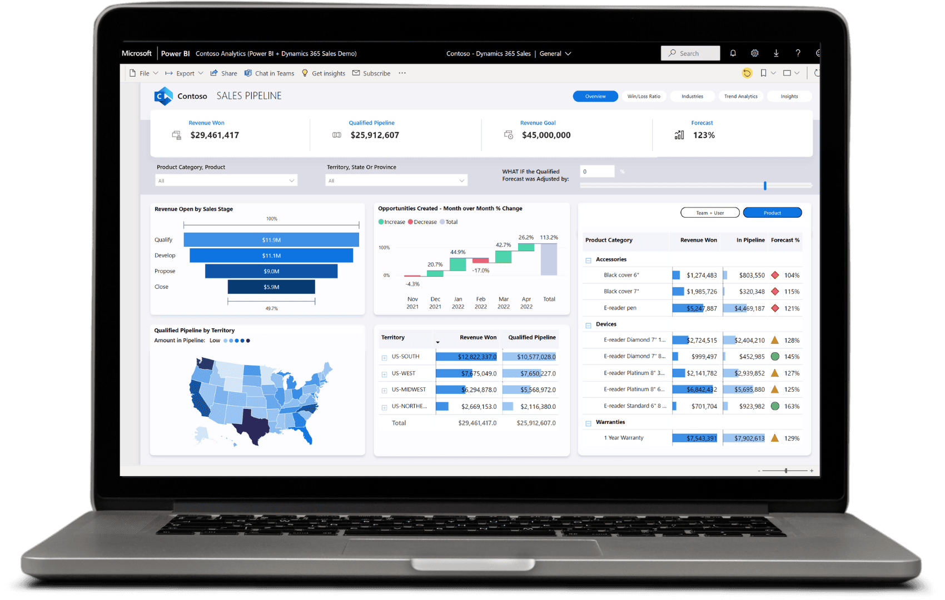Open help question mark icon
The width and height of the screenshot is (945, 600).
click(x=798, y=53)
